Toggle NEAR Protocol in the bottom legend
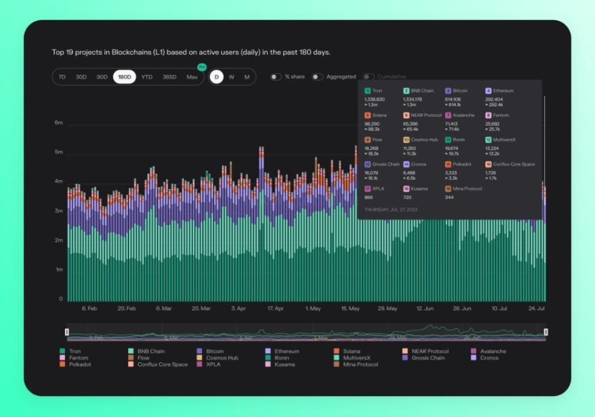The height and width of the screenshot is (417, 595). click(x=425, y=351)
